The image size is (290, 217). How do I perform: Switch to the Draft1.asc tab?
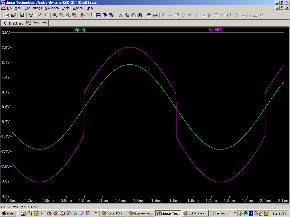13,23
